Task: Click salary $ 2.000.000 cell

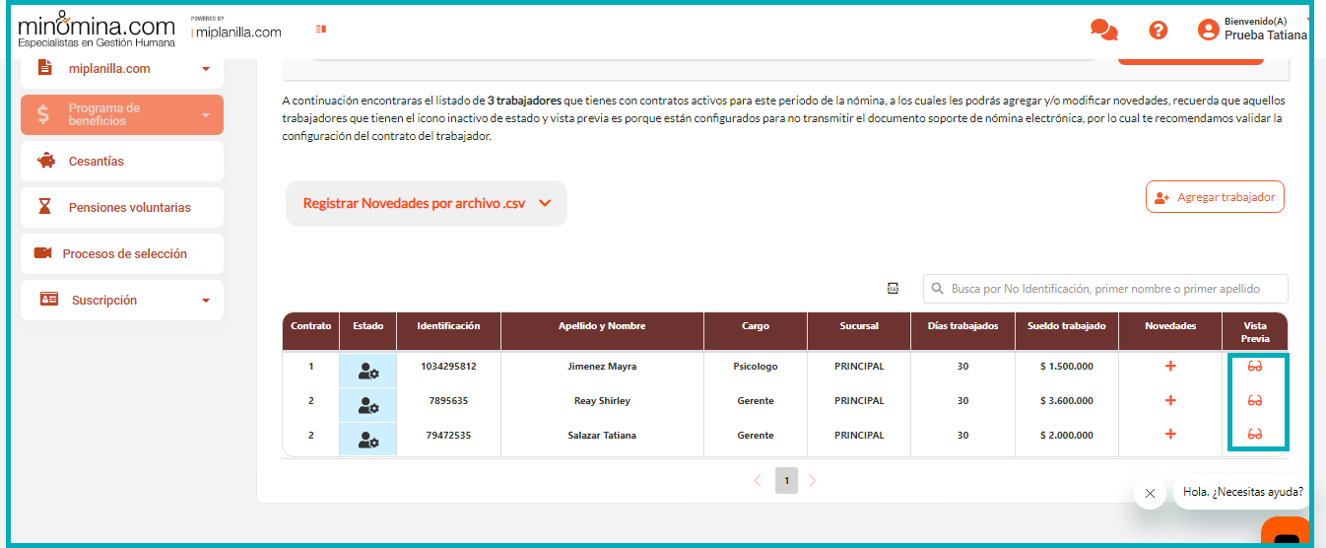Action: tap(1067, 435)
